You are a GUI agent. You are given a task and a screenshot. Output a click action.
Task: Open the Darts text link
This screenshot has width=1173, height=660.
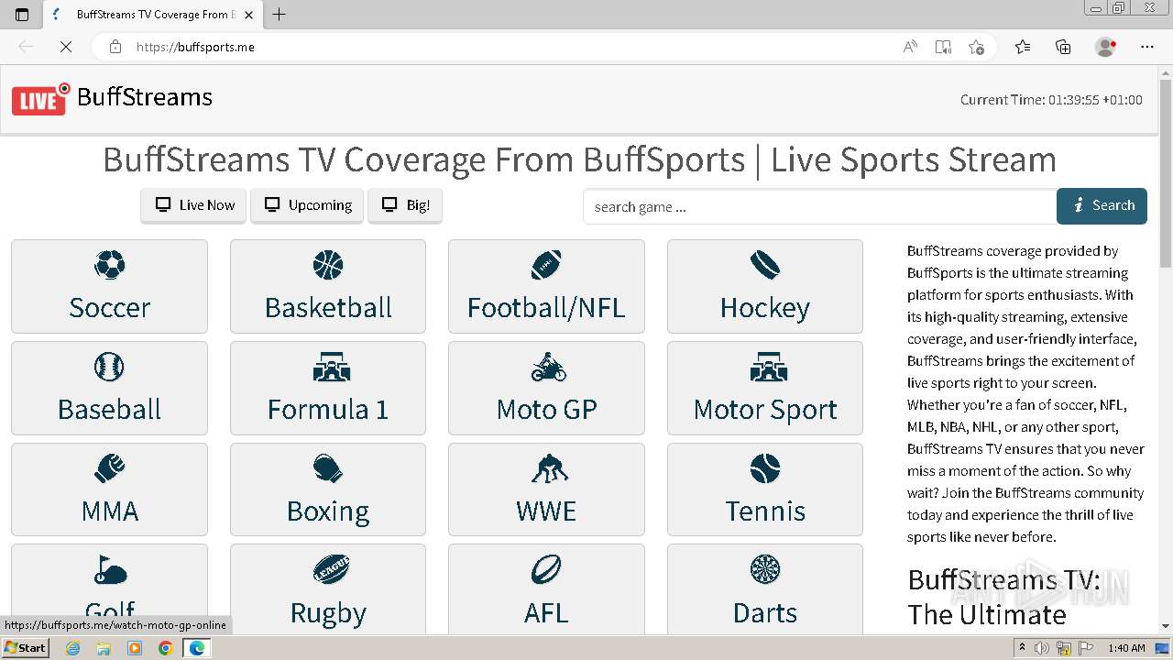point(765,613)
